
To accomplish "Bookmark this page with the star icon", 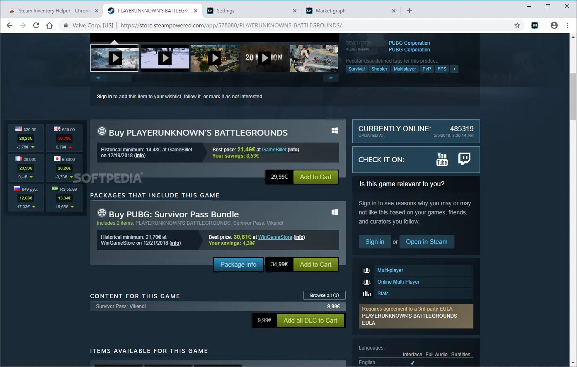I will tap(517, 25).
